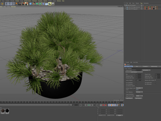
Task: Click the default Color swatch
Action: 137,90
